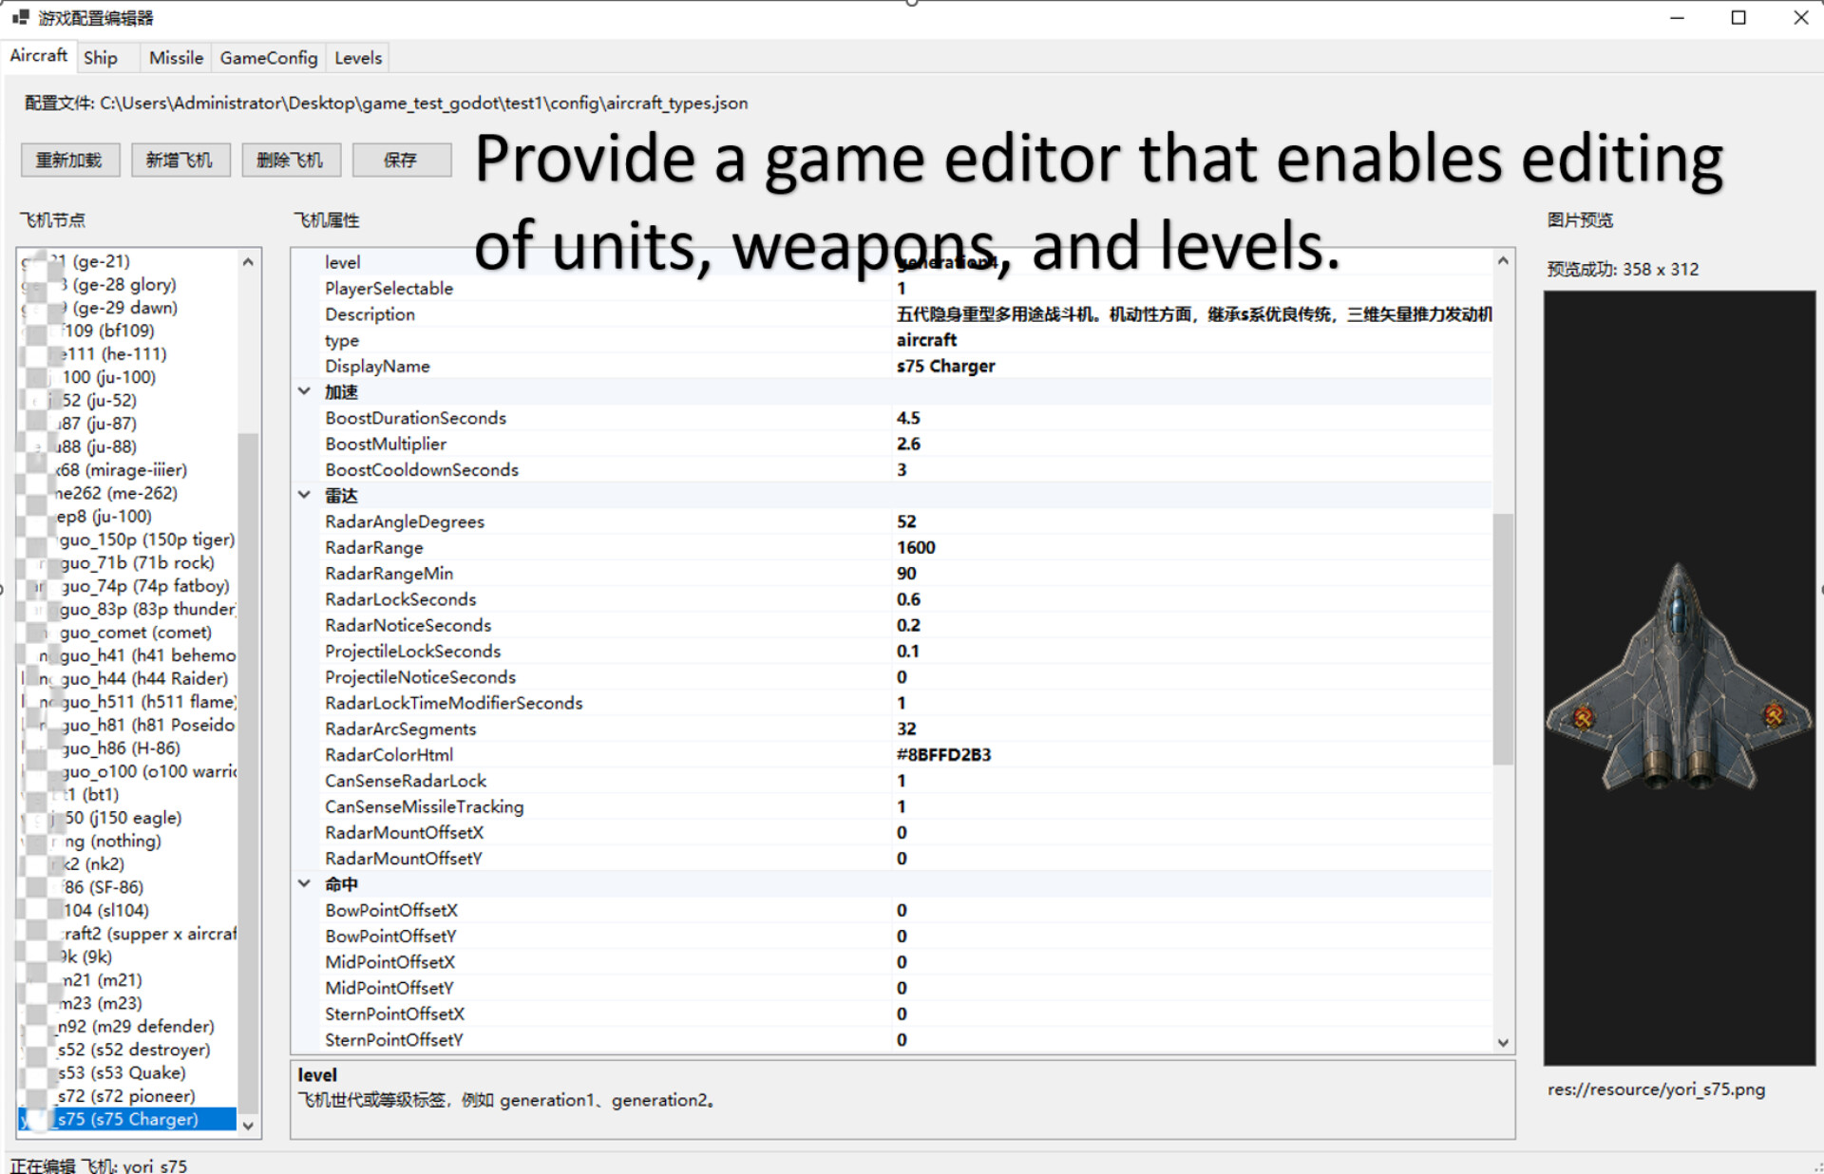Screen dimensions: 1824x1174
Task: Click scroll-down arrow of property grid
Action: pyautogui.click(x=1503, y=1042)
